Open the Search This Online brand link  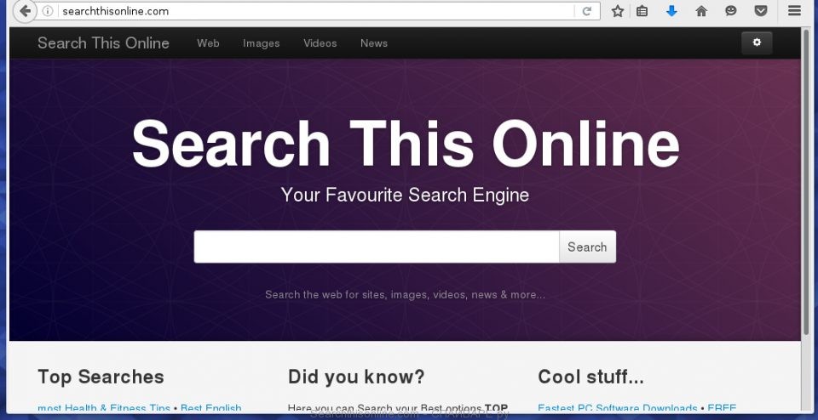tap(103, 43)
